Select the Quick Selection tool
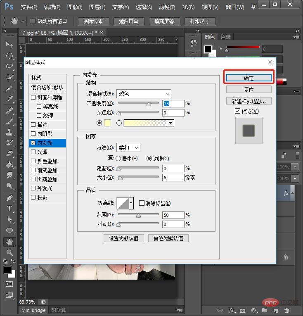This screenshot has width=303, height=316. click(9, 77)
